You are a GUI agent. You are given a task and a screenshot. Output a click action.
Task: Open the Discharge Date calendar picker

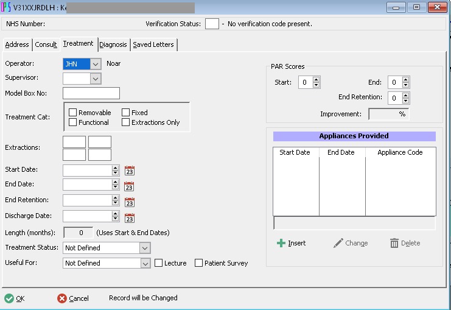tap(129, 217)
